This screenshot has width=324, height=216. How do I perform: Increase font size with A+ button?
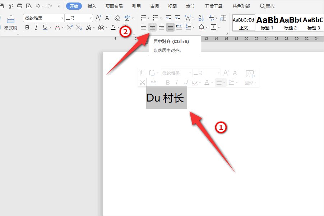(x=98, y=18)
